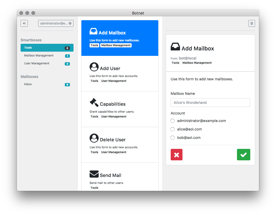
Task: Click the Capabilities gavel icon
Action: [94, 102]
